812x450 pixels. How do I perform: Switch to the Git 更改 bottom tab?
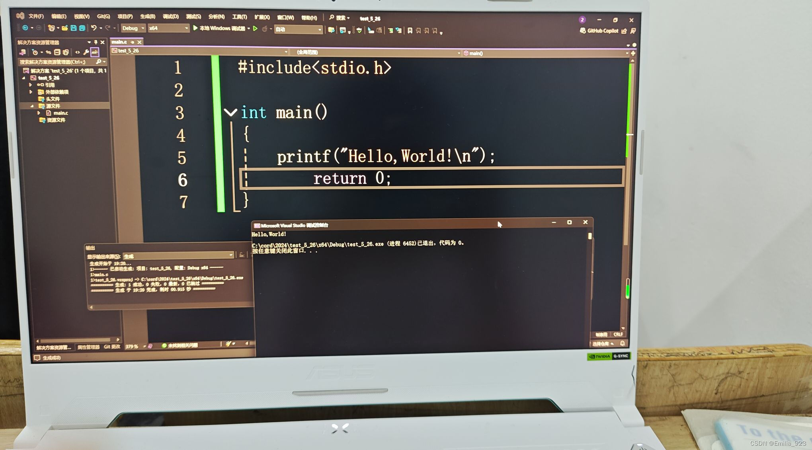112,347
